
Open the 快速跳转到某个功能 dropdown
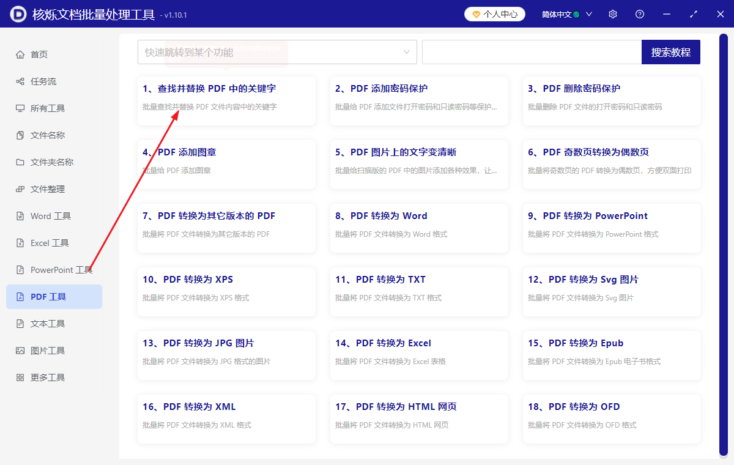point(276,52)
